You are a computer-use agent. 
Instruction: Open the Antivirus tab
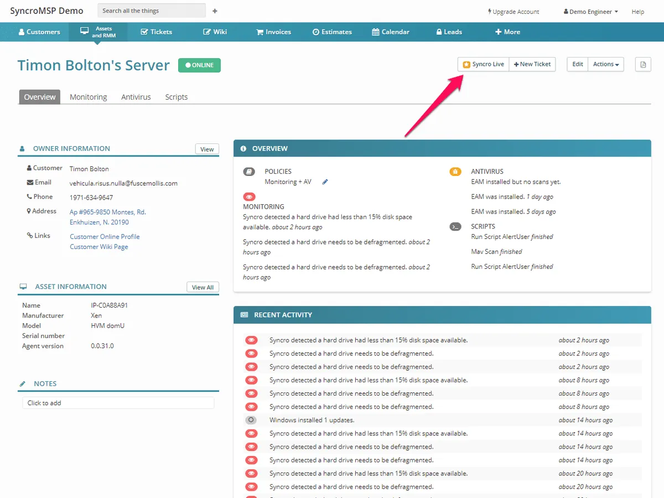coord(136,97)
